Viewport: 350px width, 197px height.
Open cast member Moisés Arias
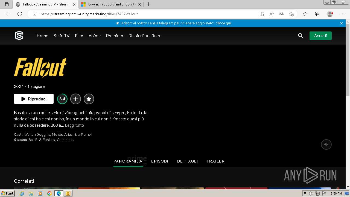coord(62,135)
